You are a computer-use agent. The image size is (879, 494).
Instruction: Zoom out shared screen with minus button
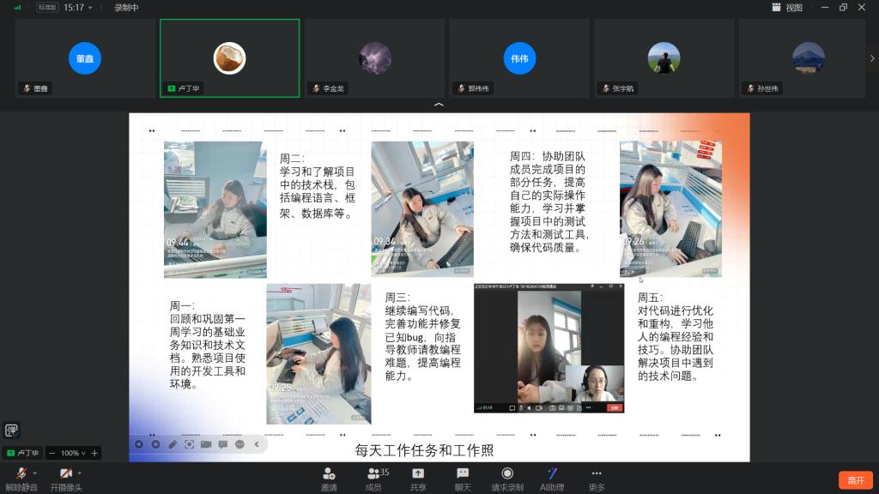coord(52,453)
